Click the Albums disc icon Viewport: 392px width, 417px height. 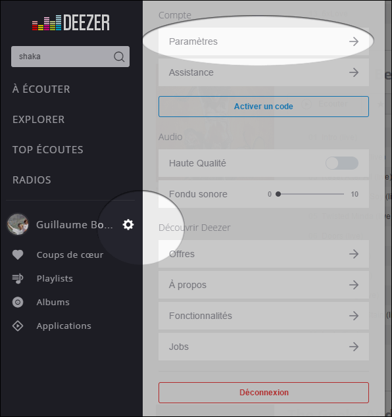(18, 302)
